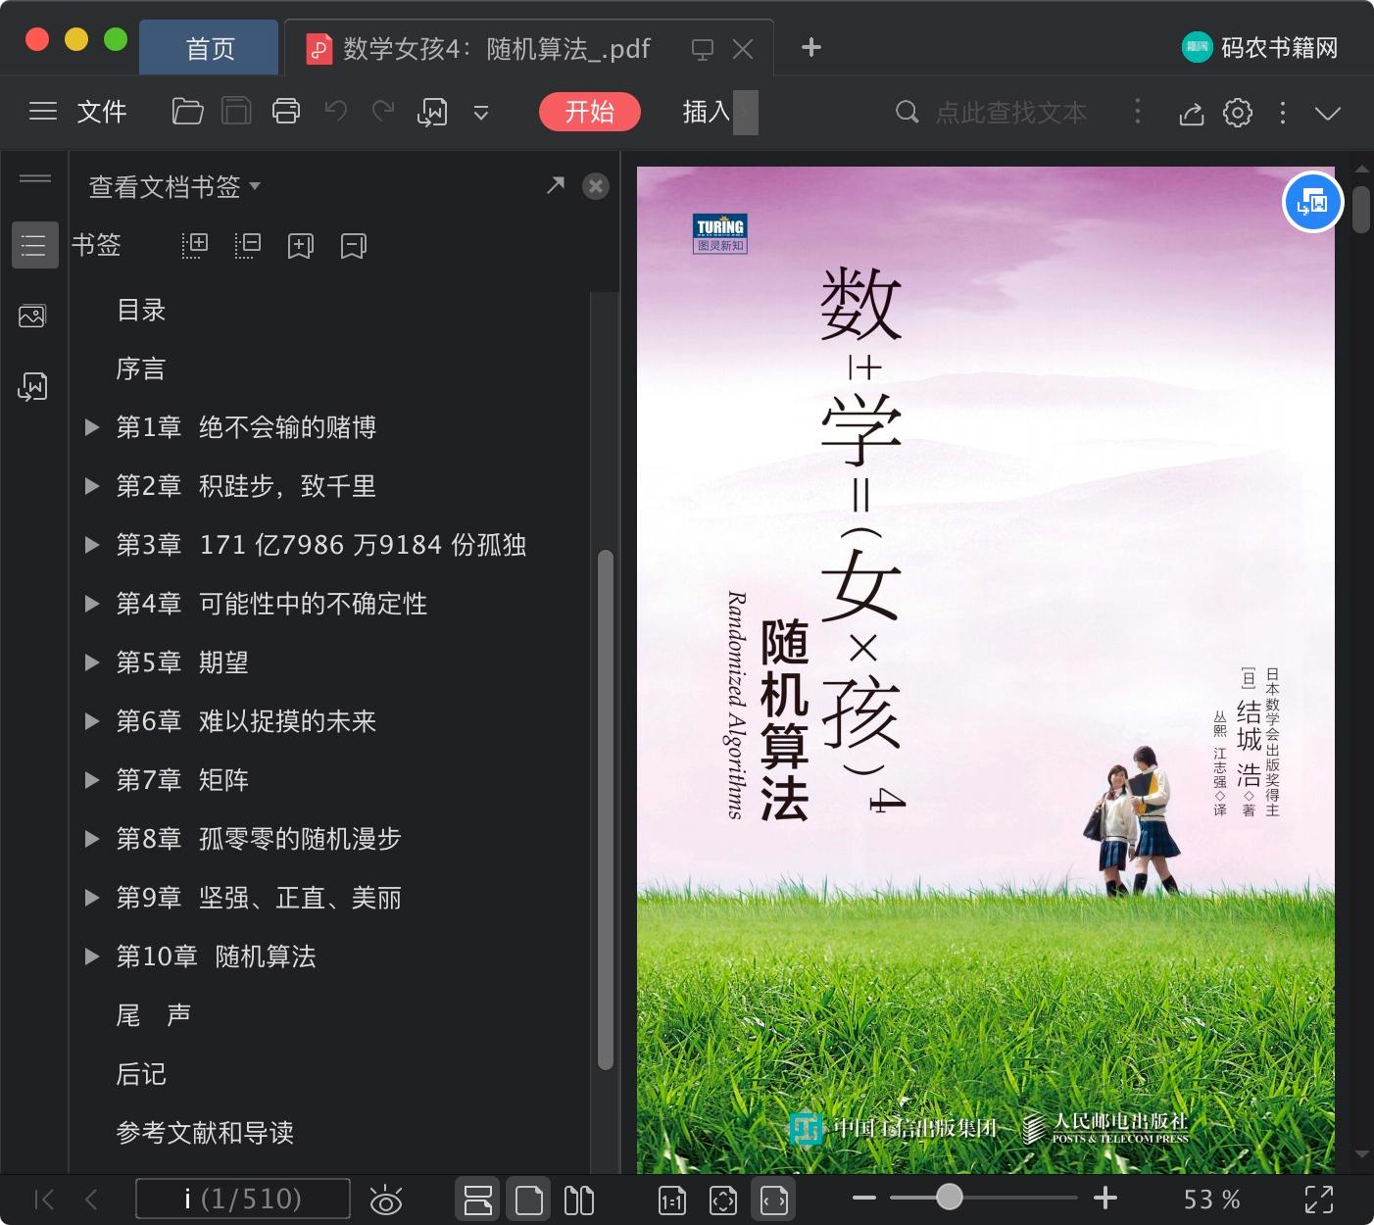The height and width of the screenshot is (1225, 1374).
Task: Open the 尾 声 bookmark
Action: (x=153, y=1015)
